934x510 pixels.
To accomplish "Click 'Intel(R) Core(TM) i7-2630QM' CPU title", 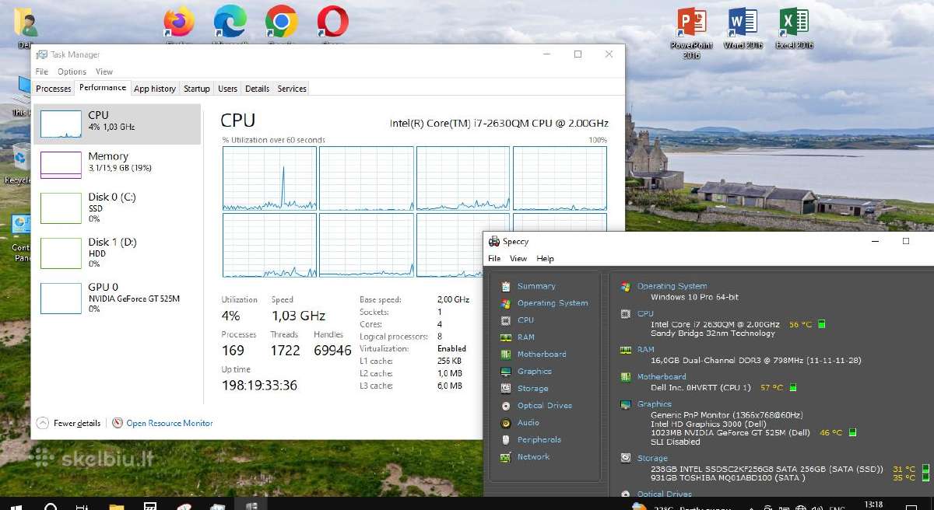I will coord(499,123).
